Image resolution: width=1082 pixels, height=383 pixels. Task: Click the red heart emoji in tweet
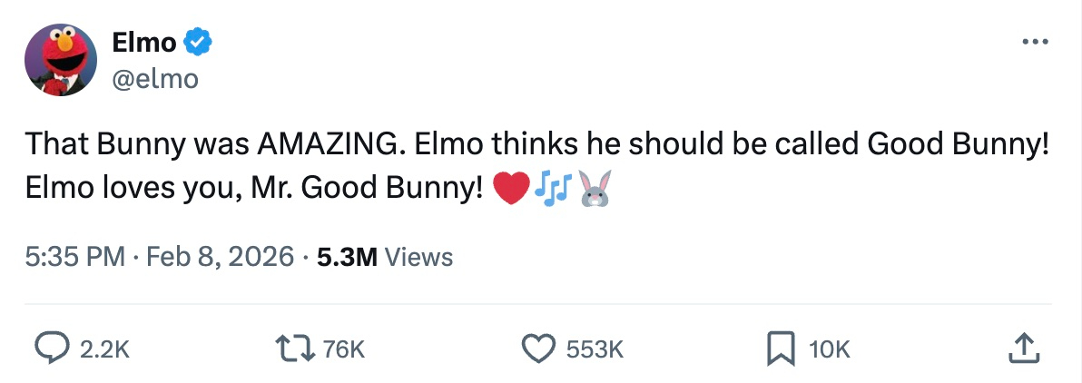[509, 188]
